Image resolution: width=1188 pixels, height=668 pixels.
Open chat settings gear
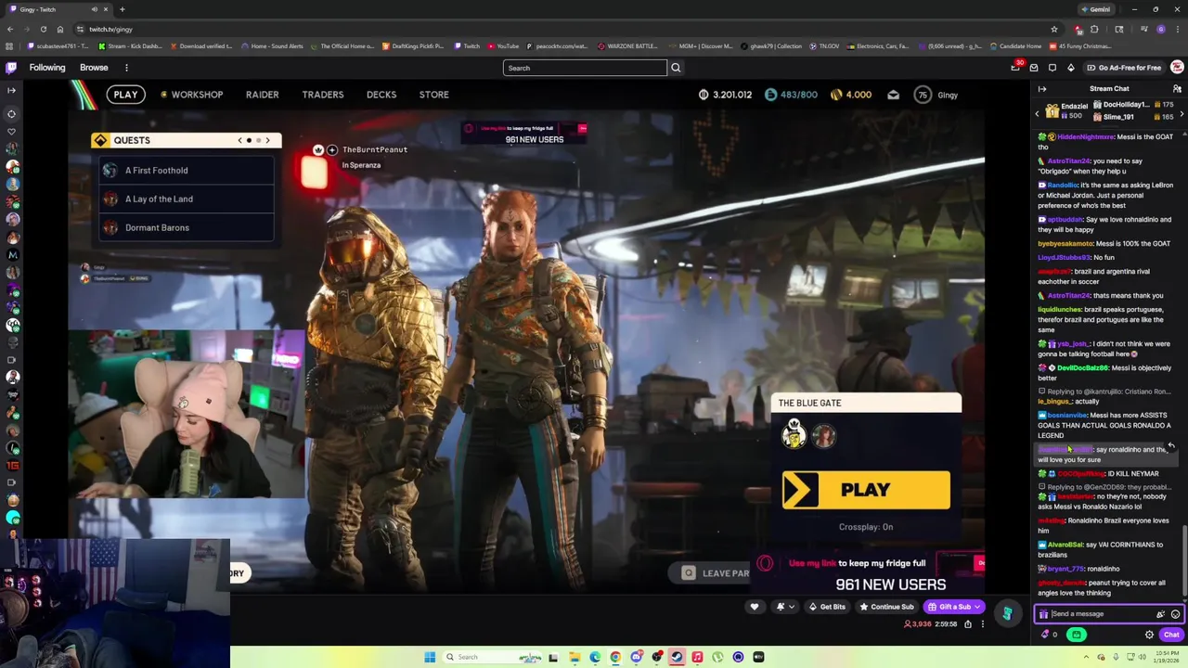(x=1149, y=635)
